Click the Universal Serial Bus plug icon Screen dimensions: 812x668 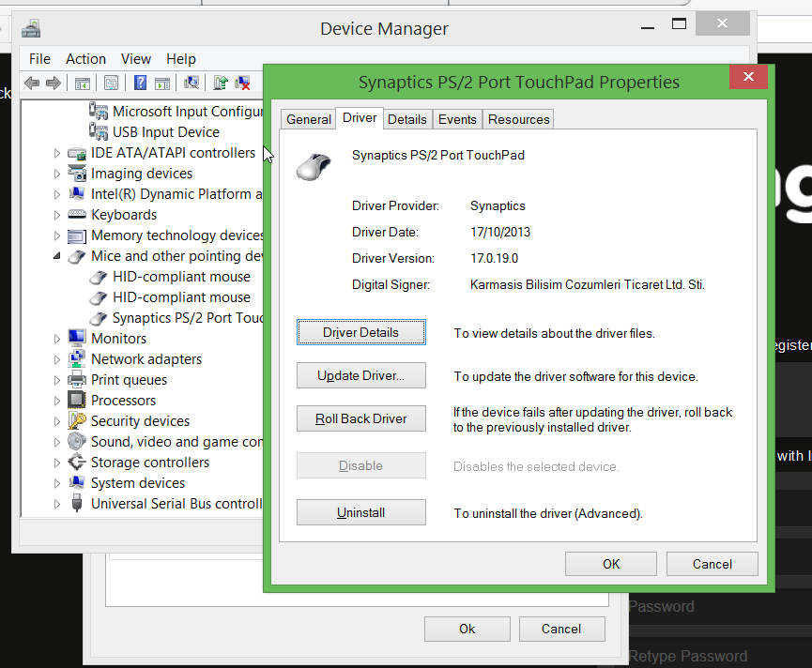(x=77, y=503)
